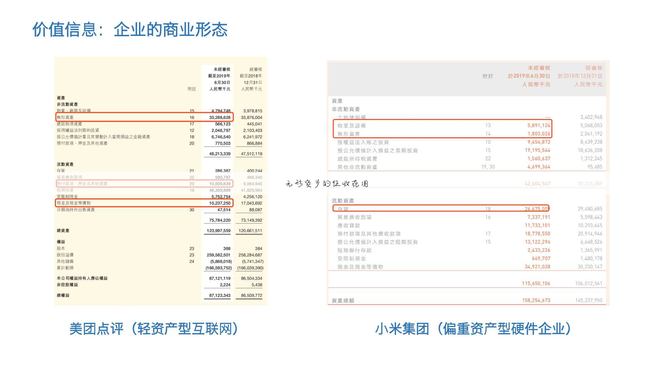
Task: Click the handwritten note '无形资产的征收范围'
Action: tap(327, 184)
